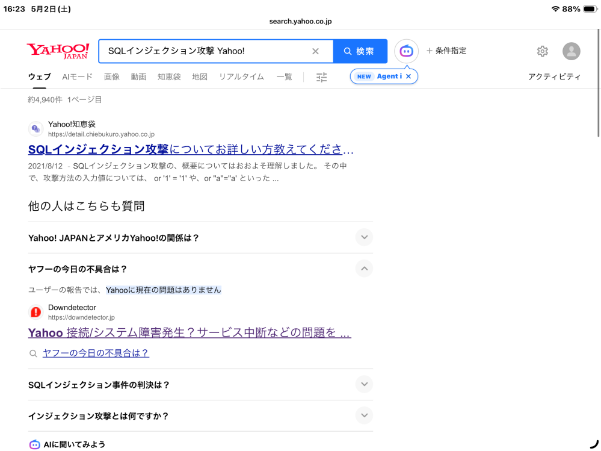Click 約4,940件 result count text
Image resolution: width=601 pixels, height=451 pixels.
coord(45,100)
